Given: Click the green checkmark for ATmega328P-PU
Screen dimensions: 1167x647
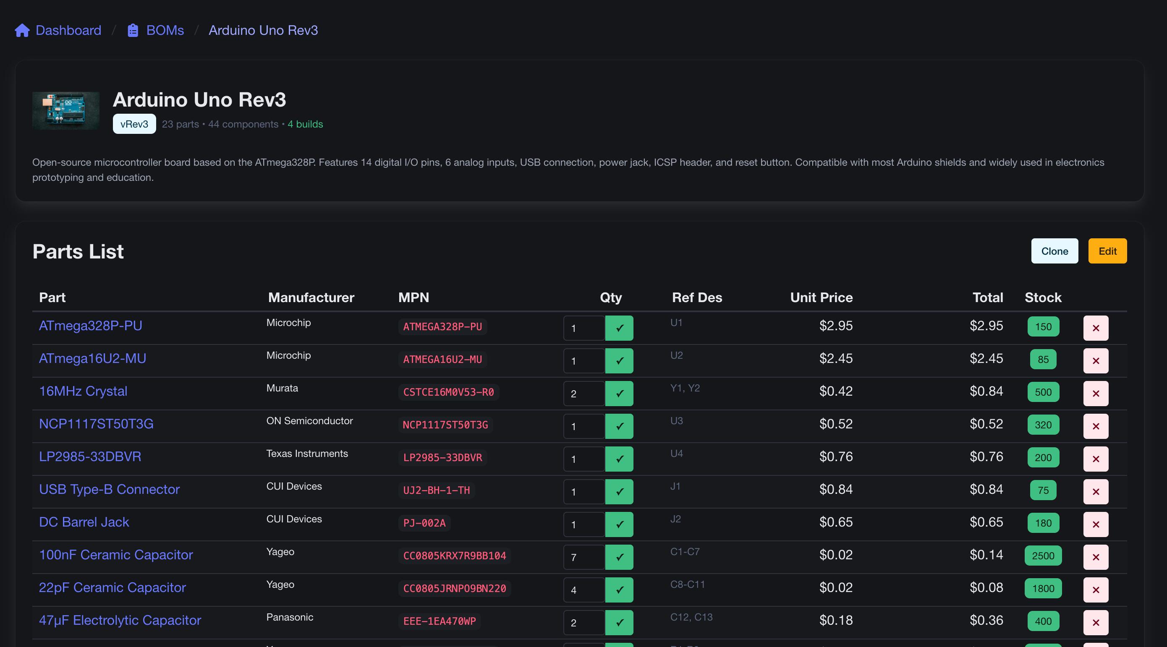Looking at the screenshot, I should click(x=619, y=328).
